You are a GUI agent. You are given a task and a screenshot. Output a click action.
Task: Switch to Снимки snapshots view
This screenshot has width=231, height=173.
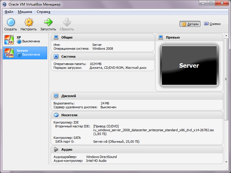click(x=212, y=24)
